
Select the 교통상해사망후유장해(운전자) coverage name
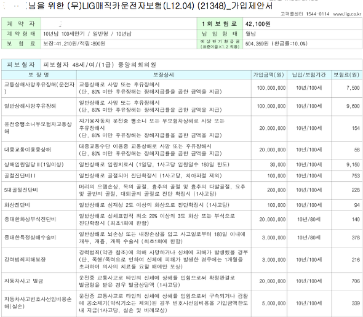click(39, 88)
